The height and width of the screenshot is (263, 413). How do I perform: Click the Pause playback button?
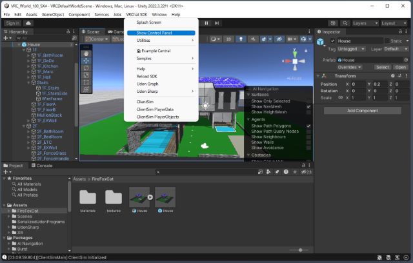(206, 23)
